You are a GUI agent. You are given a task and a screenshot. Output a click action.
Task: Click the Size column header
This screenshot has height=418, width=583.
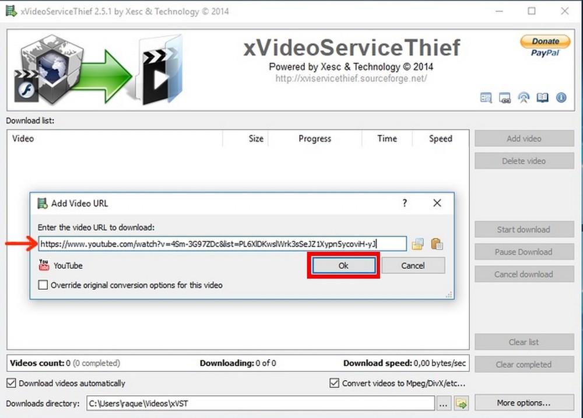(245, 139)
